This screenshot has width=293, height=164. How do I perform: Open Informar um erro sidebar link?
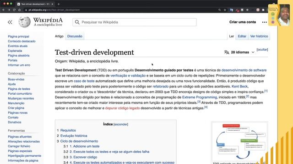pyautogui.click(x=19, y=65)
